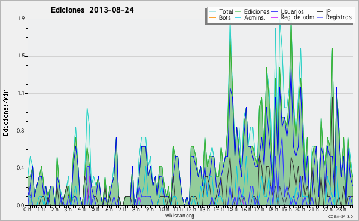Click the 'Usuarios' legend label
The width and height of the screenshot is (359, 221).
[x=292, y=11]
